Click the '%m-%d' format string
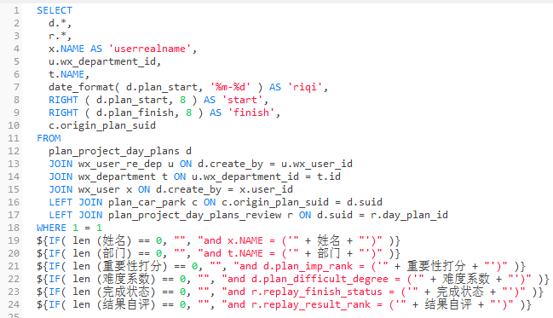Viewport: 553px width, 318px height. click(231, 87)
